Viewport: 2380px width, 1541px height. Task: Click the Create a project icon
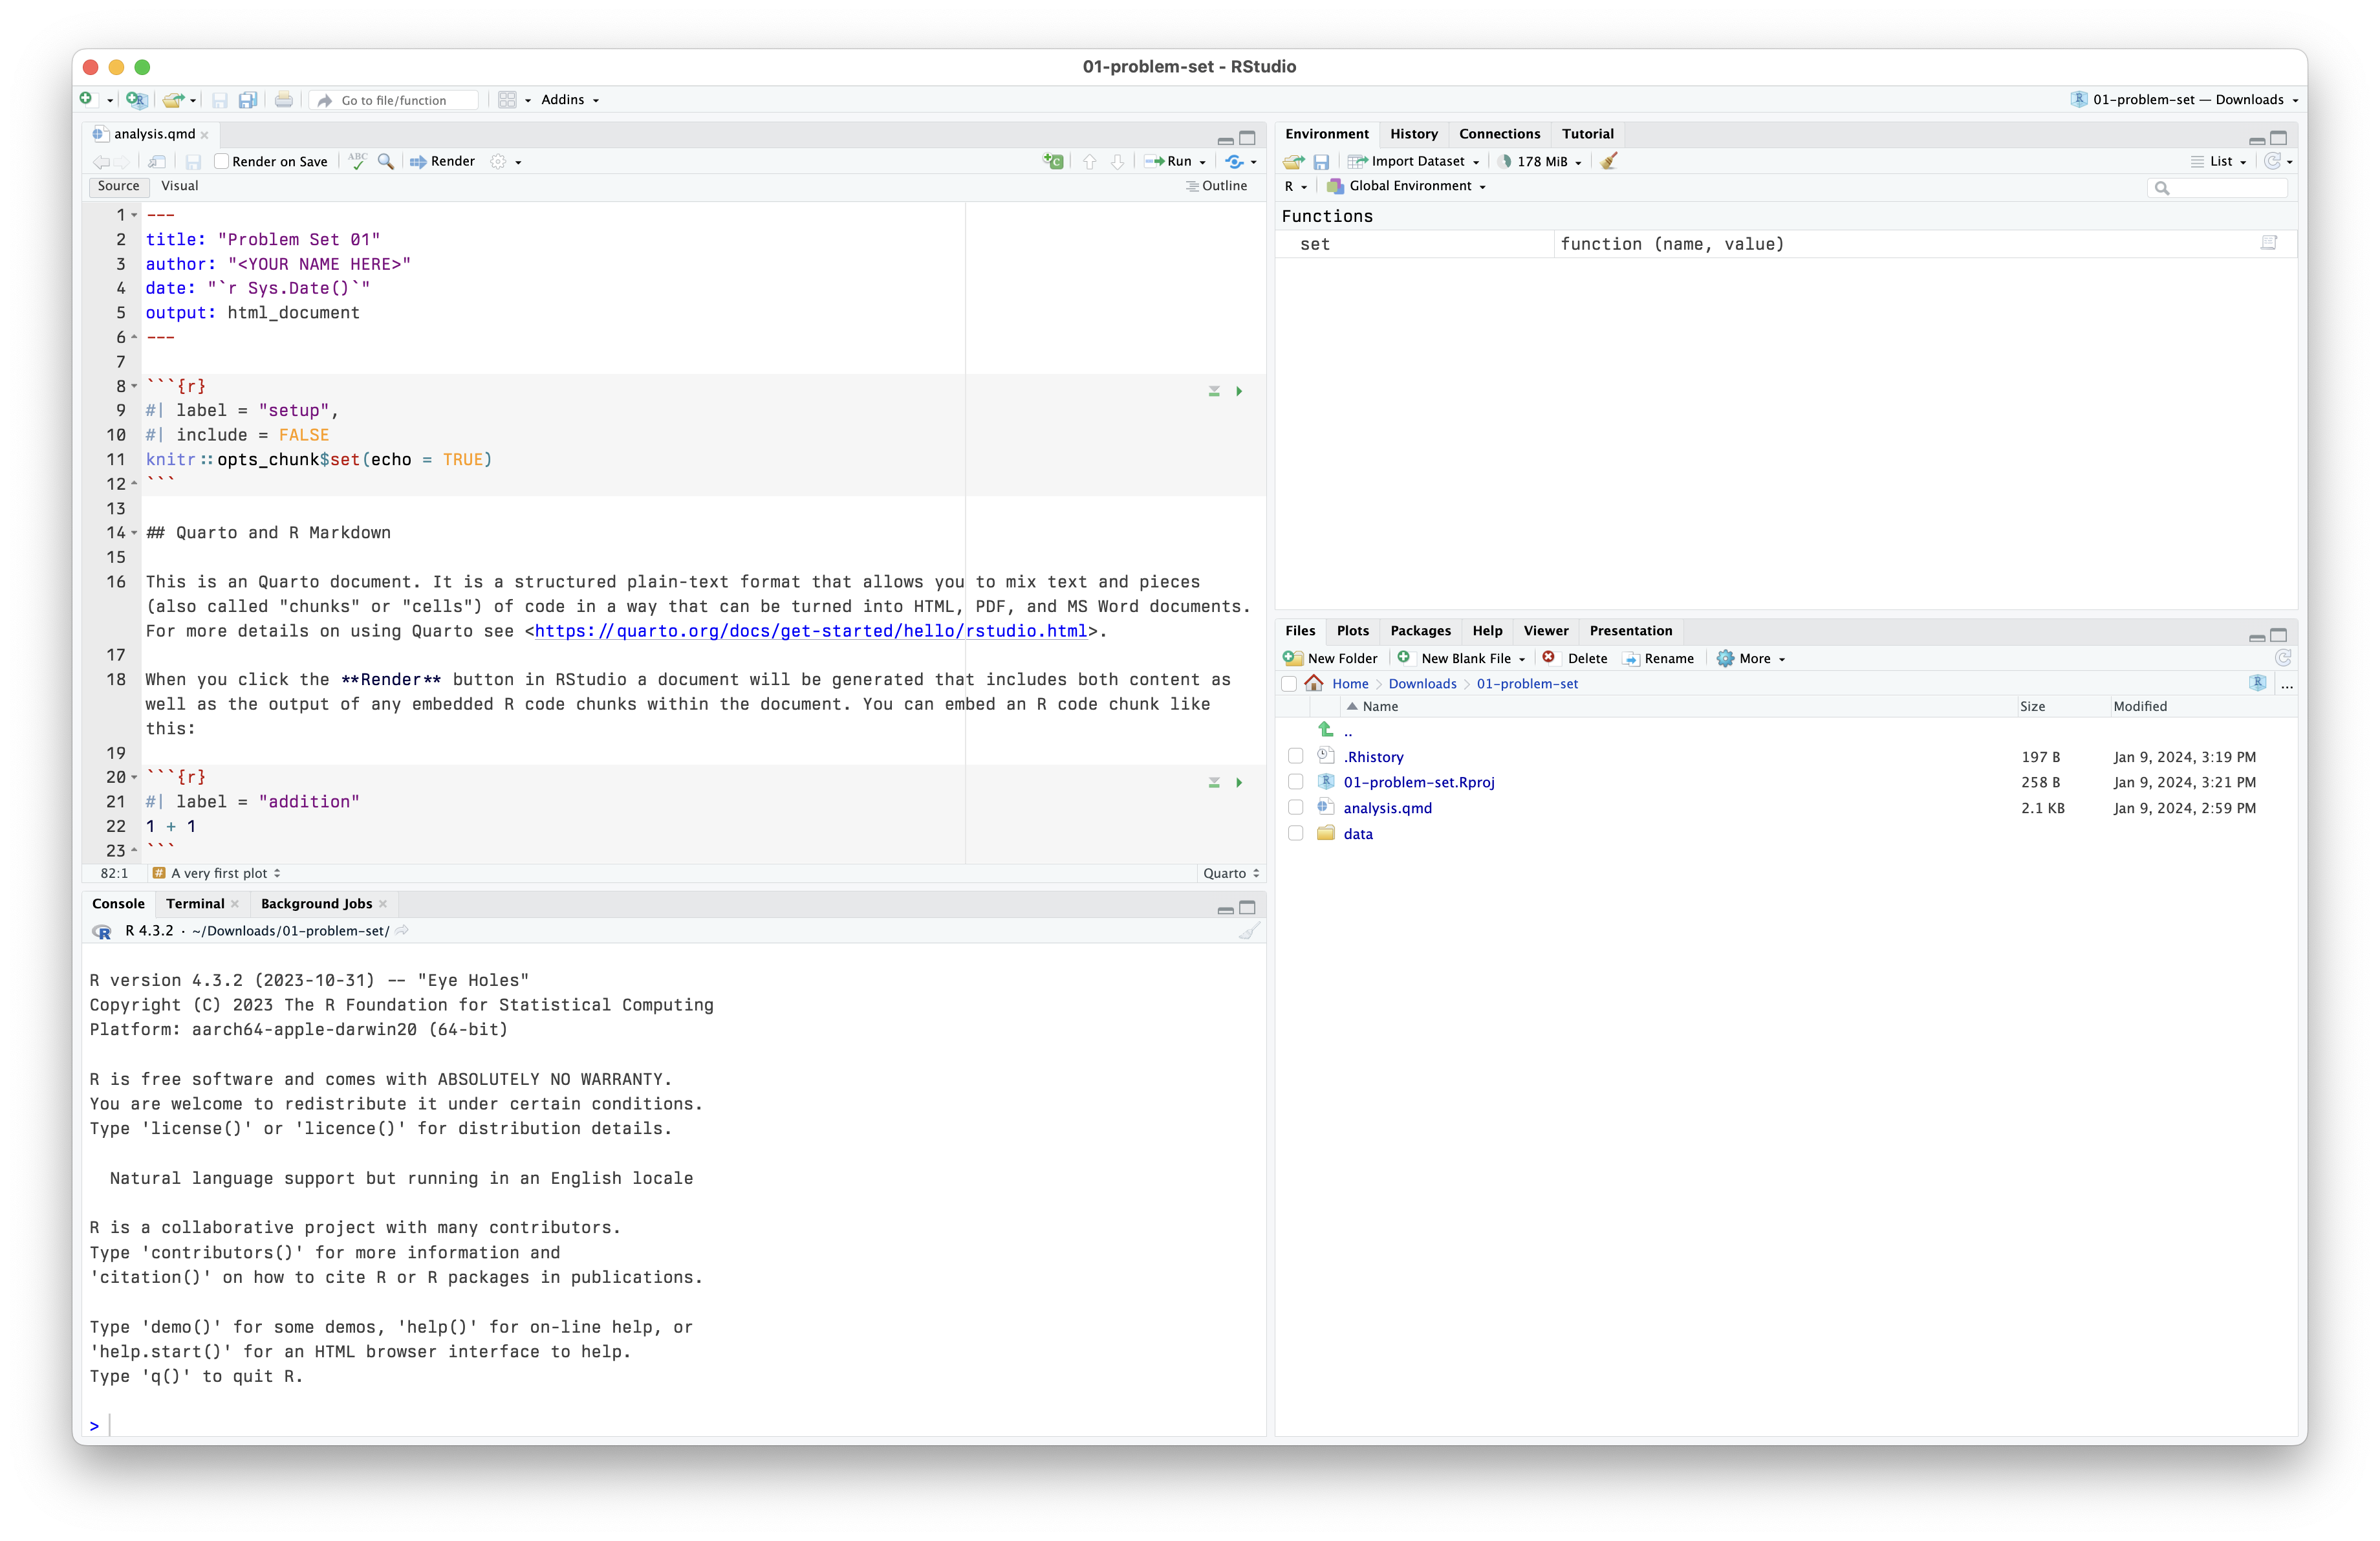137,100
